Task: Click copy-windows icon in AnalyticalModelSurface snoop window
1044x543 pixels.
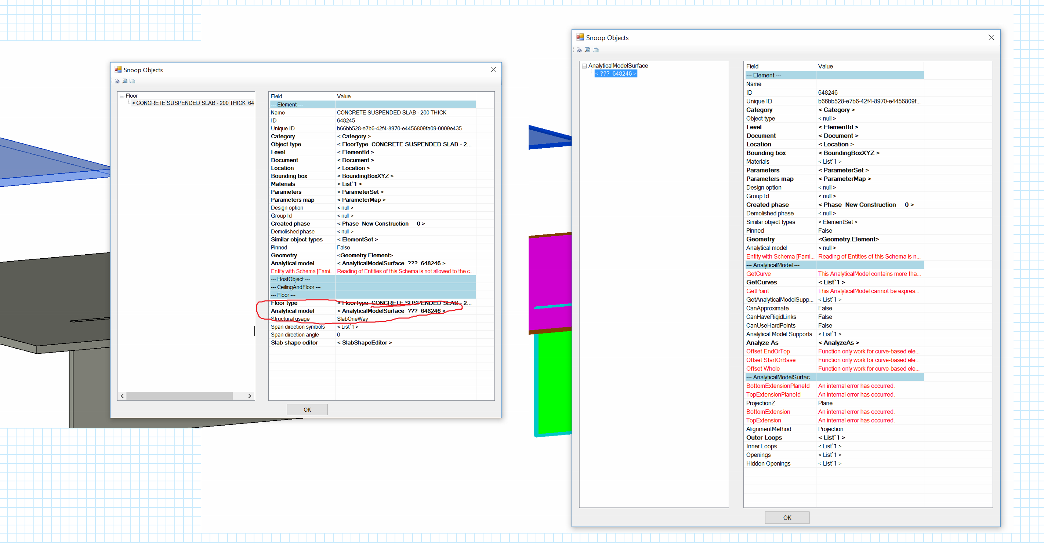Action: click(595, 50)
